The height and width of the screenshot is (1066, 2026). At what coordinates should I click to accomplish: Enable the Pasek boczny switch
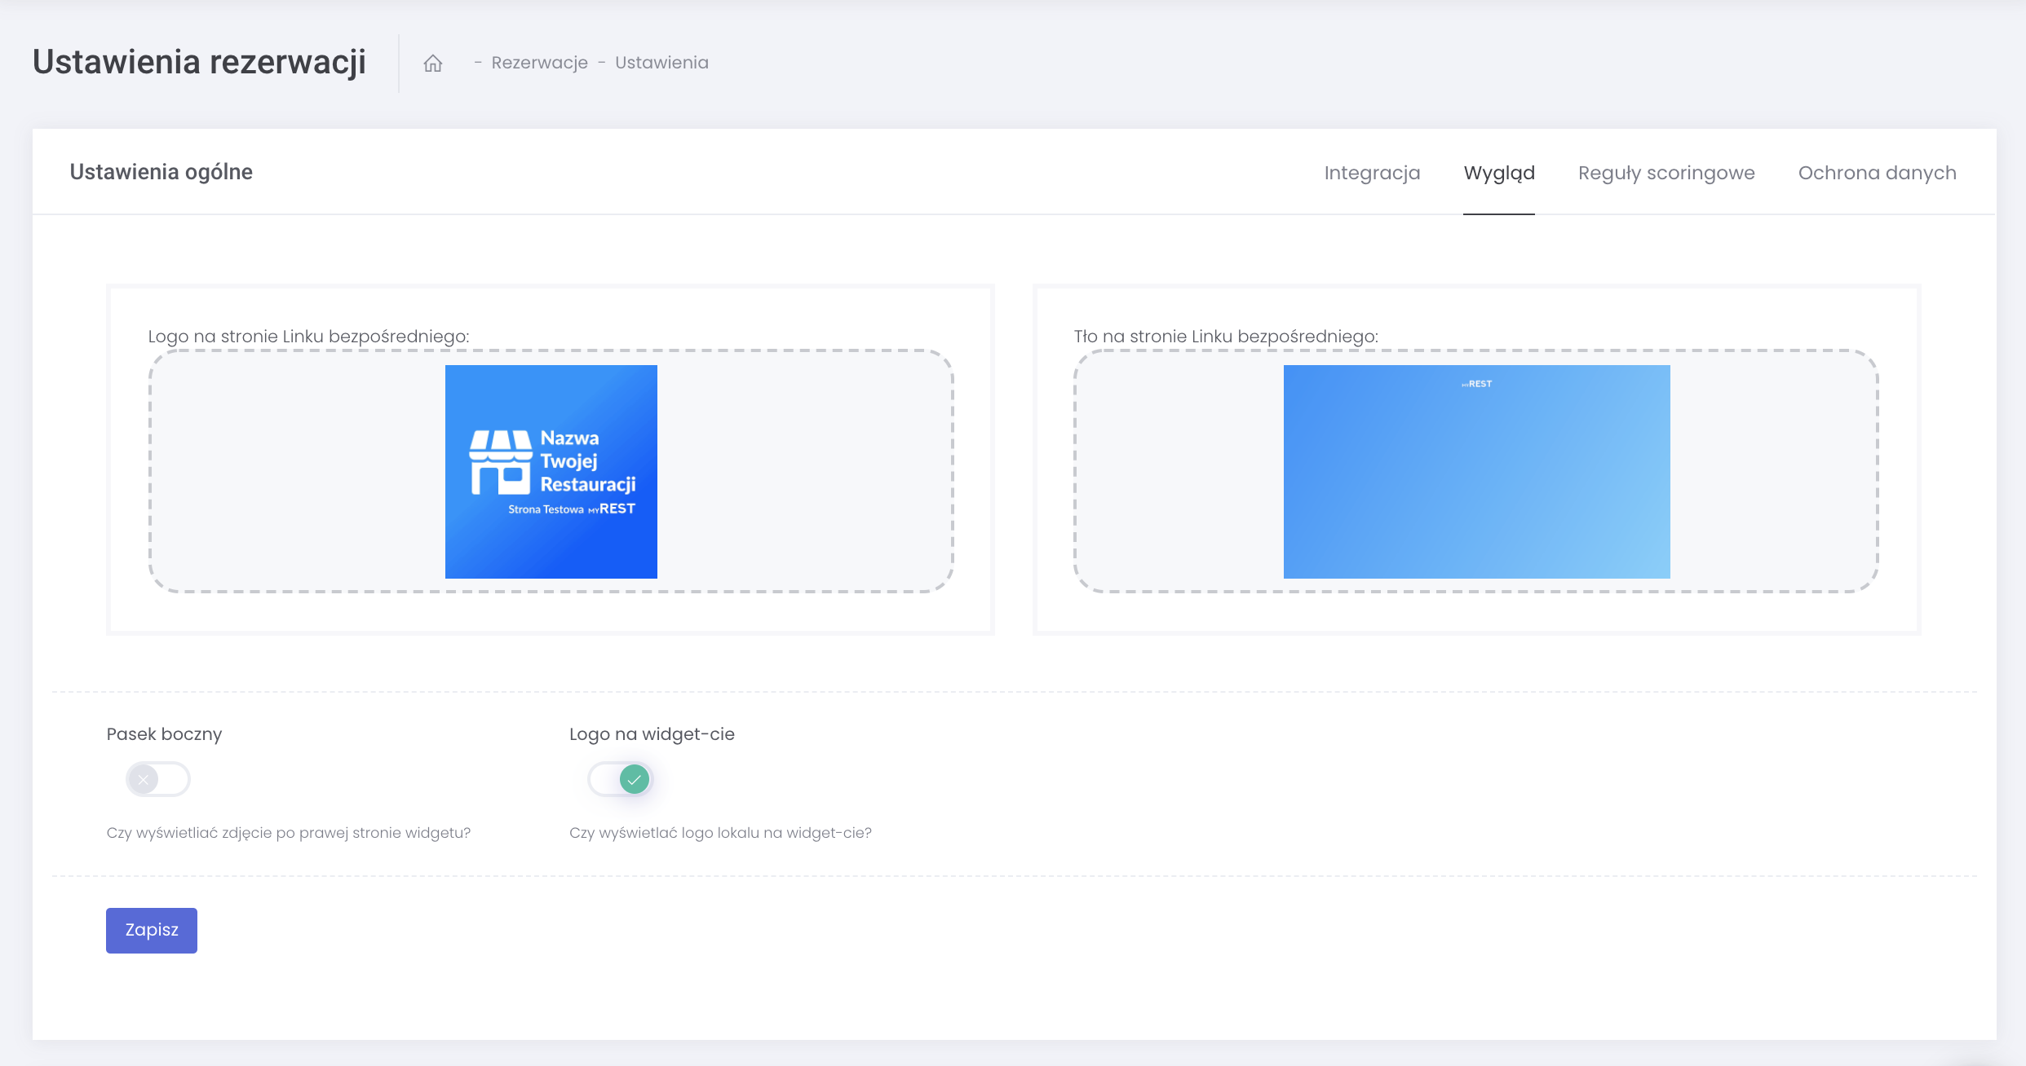(158, 780)
